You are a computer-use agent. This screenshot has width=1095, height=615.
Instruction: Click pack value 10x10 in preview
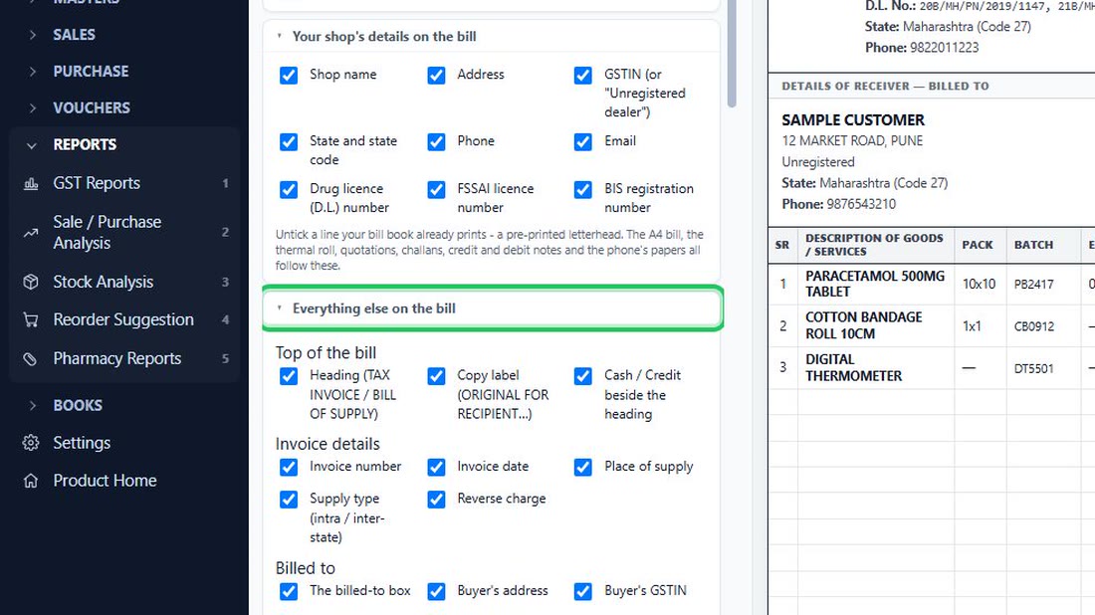(x=979, y=285)
